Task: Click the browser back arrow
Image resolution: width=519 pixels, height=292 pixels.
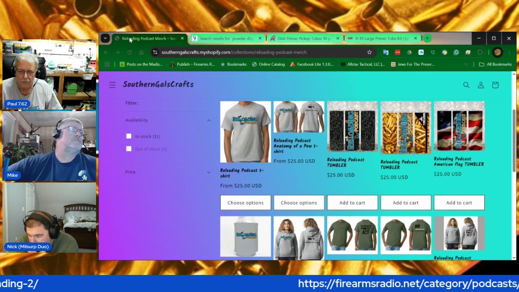Action: click(x=106, y=52)
